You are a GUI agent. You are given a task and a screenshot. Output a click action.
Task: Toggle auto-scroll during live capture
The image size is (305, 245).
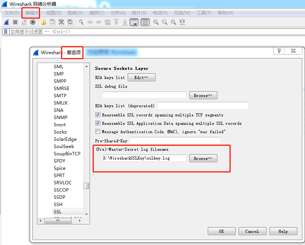[134, 22]
